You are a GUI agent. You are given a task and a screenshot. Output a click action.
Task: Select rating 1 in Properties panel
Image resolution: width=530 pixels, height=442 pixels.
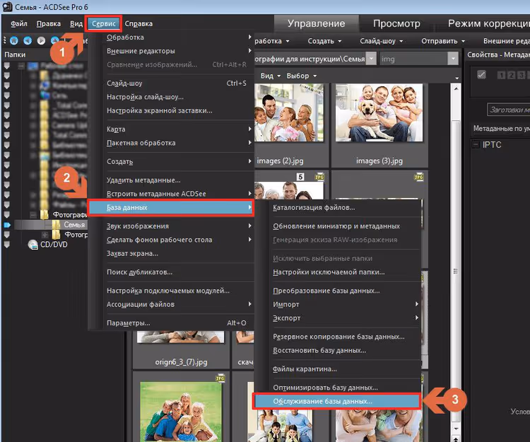point(502,75)
